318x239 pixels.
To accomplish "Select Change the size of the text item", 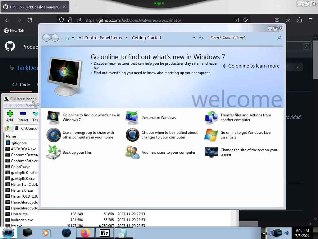I will click(x=241, y=152).
